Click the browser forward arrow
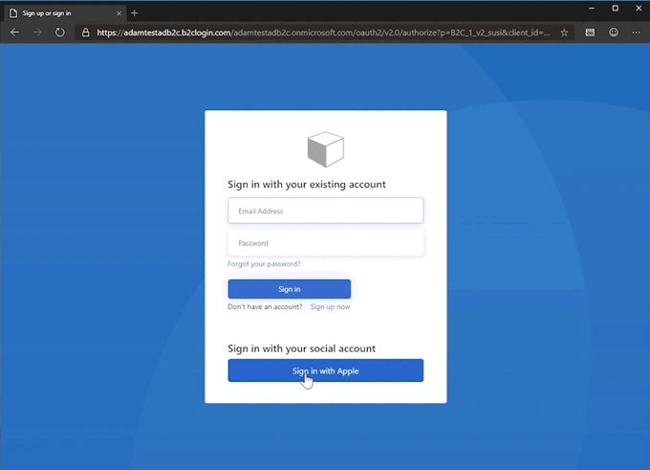Viewport: 650px width, 470px height. (37, 33)
